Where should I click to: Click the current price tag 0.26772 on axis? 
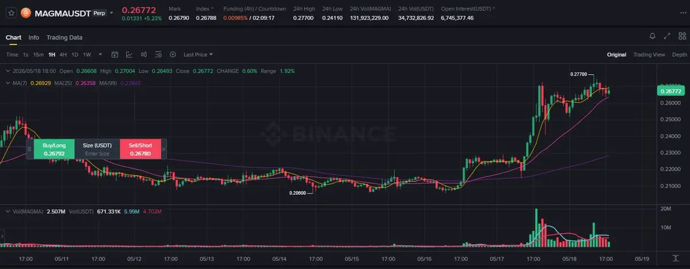pos(672,91)
